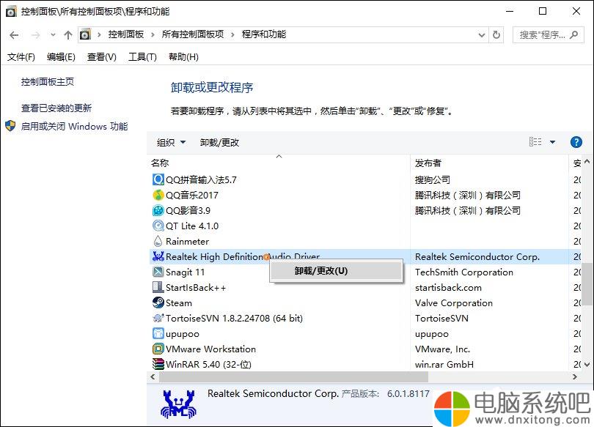Click the QT Lite 4.1.0 program icon

point(158,226)
